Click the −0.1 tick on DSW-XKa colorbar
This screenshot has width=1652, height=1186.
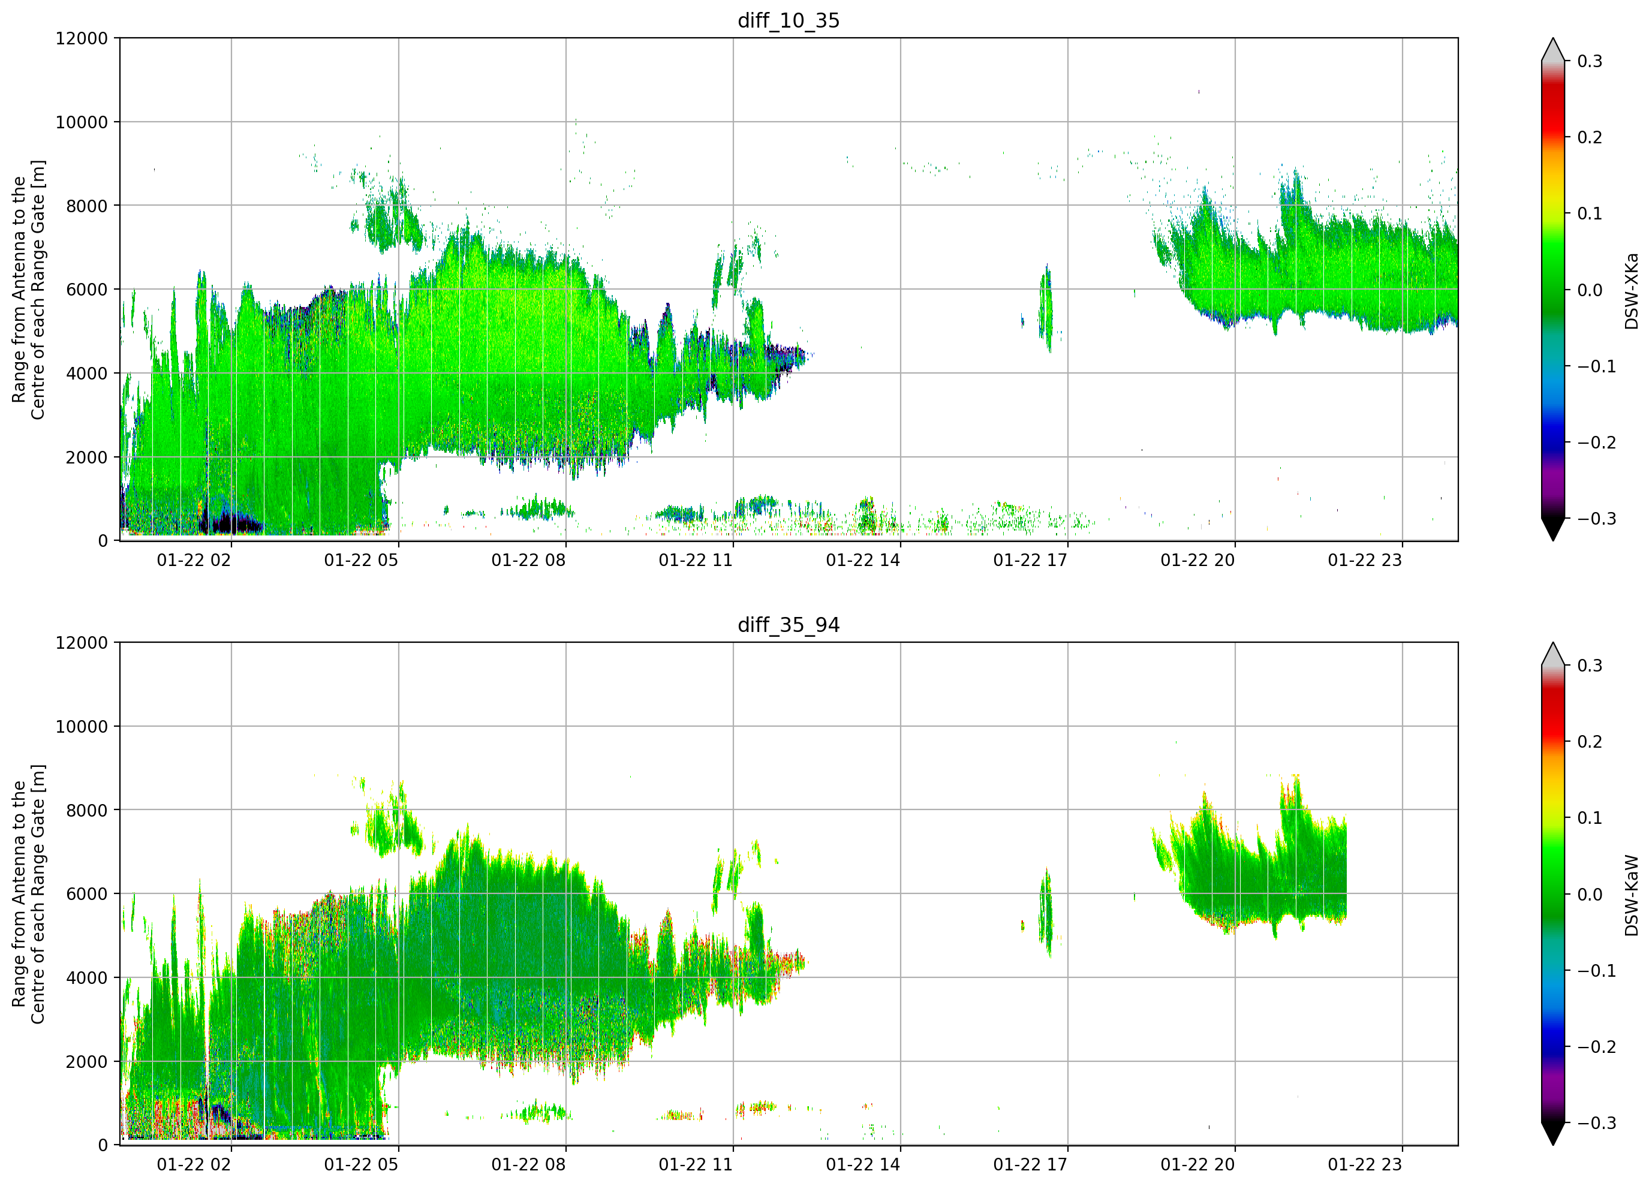tap(1597, 366)
